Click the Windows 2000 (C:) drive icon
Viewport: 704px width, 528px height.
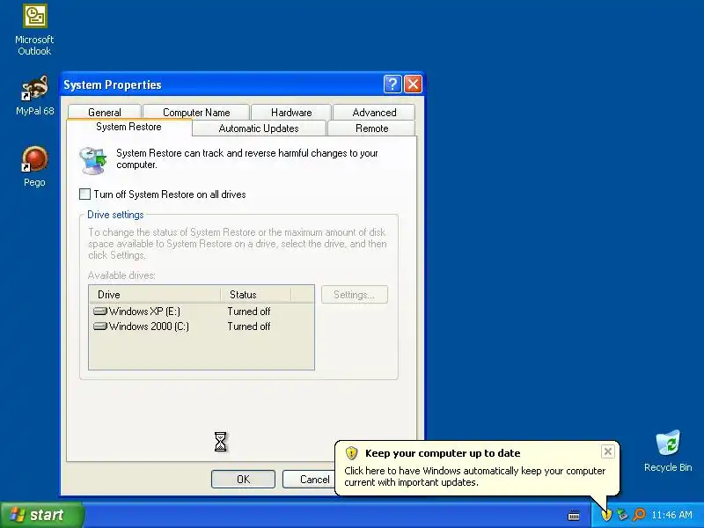pyautogui.click(x=100, y=326)
